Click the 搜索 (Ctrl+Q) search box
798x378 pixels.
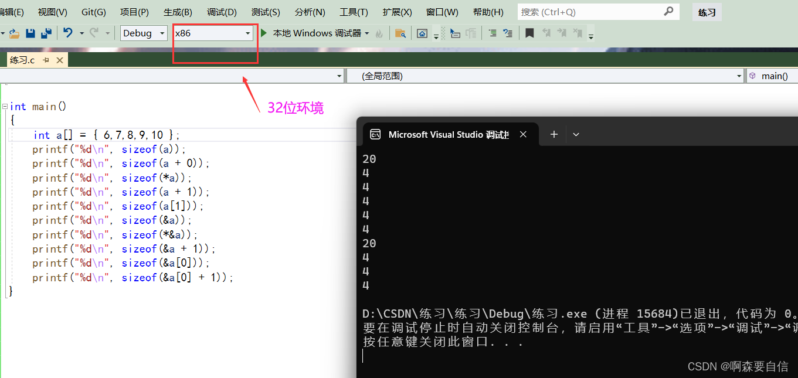click(x=598, y=12)
